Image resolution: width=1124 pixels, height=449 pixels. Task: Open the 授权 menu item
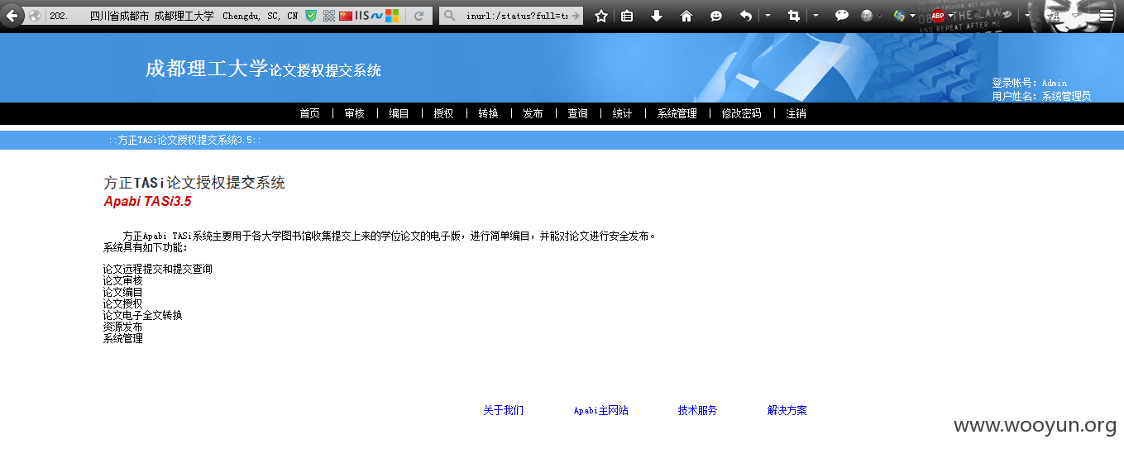[x=444, y=113]
